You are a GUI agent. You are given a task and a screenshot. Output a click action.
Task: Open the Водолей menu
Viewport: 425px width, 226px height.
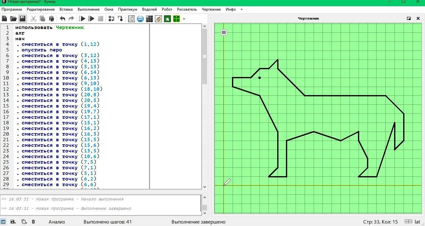[149, 9]
